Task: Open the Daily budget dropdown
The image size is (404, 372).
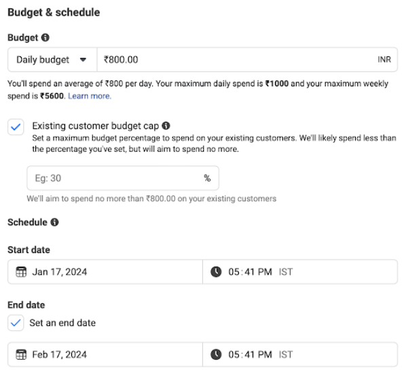Action: pyautogui.click(x=52, y=60)
